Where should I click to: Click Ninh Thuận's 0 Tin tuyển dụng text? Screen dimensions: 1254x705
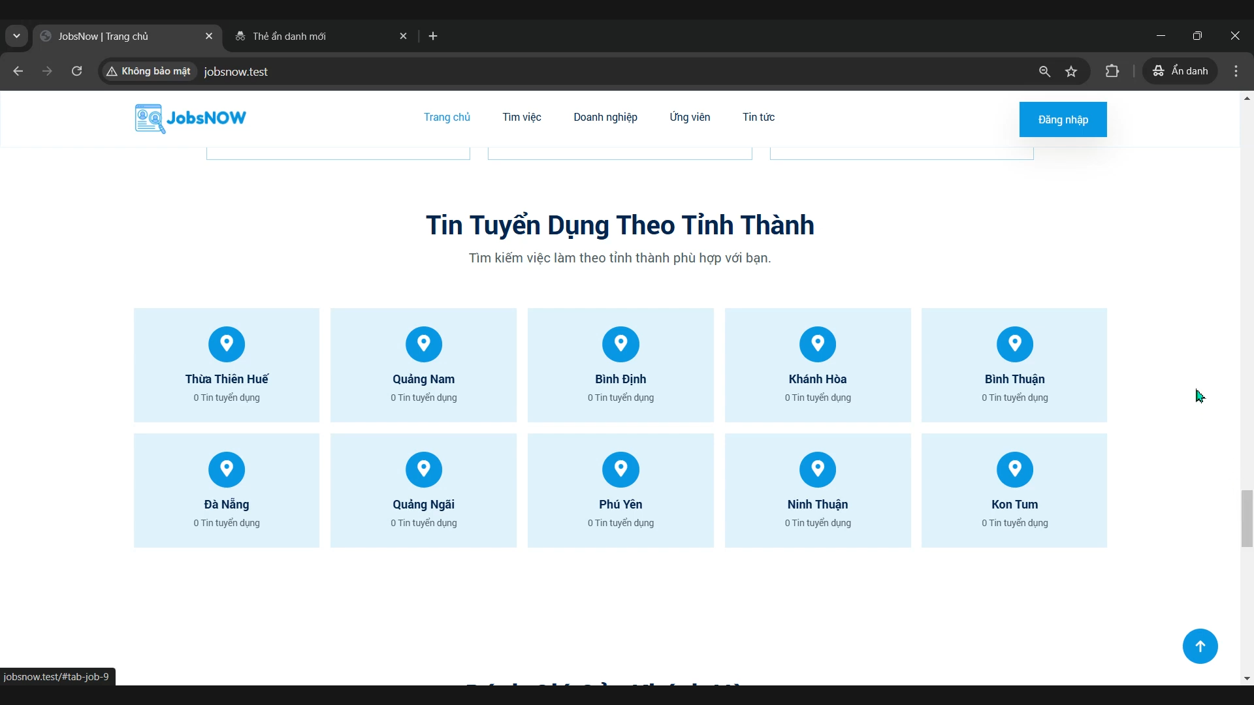[x=818, y=523]
